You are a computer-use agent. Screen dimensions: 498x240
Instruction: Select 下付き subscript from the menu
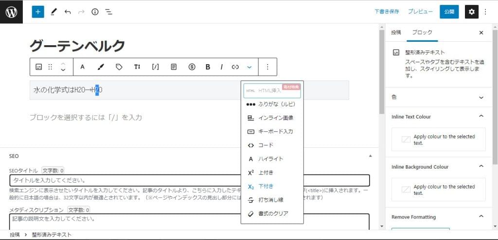[x=266, y=186]
